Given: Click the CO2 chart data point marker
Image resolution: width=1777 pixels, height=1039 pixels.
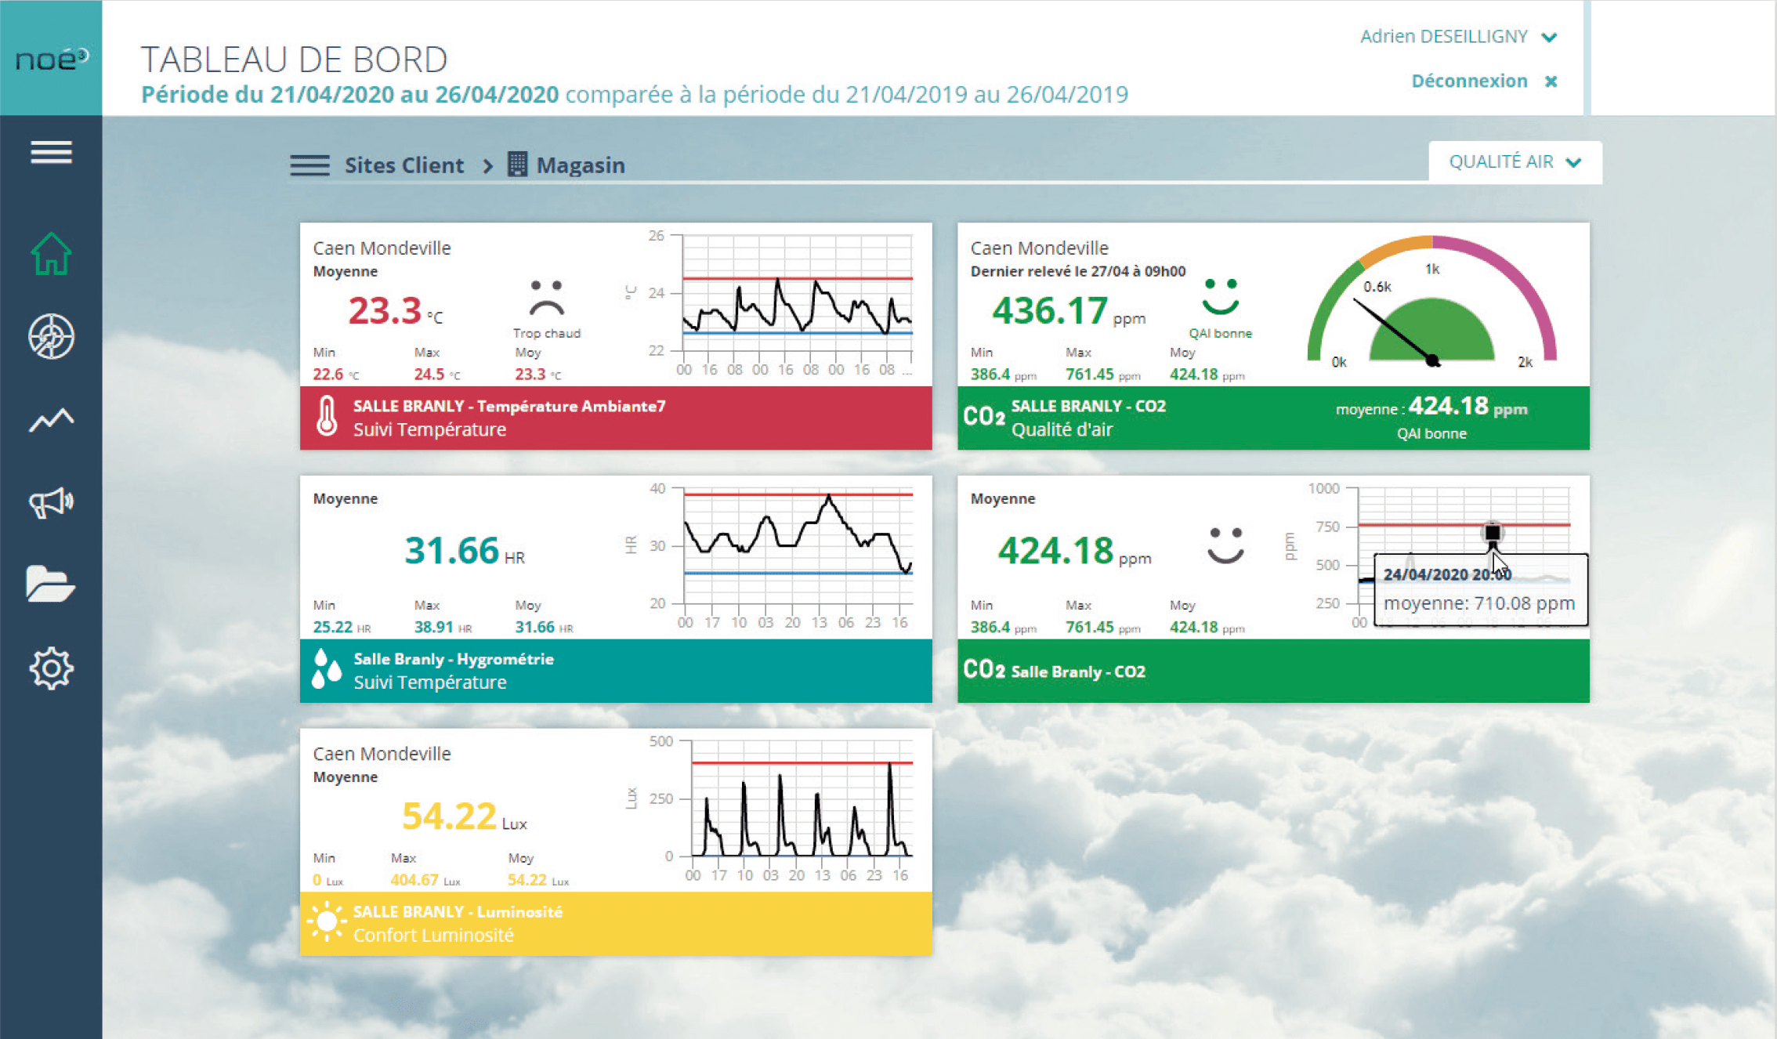Looking at the screenshot, I should click(x=1493, y=533).
